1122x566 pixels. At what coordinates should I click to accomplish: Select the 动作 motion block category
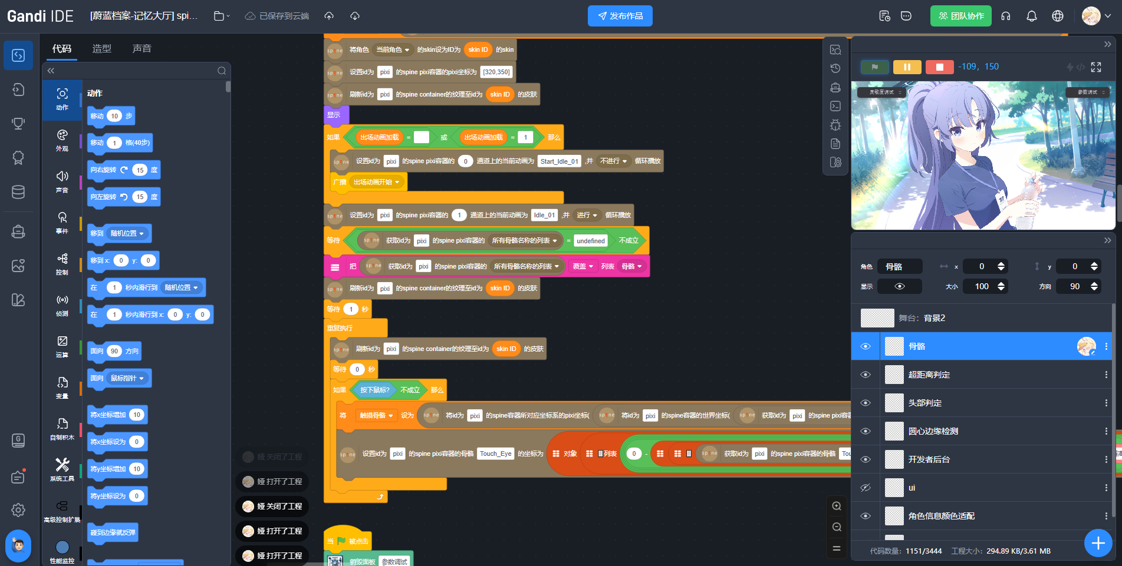pyautogui.click(x=62, y=100)
